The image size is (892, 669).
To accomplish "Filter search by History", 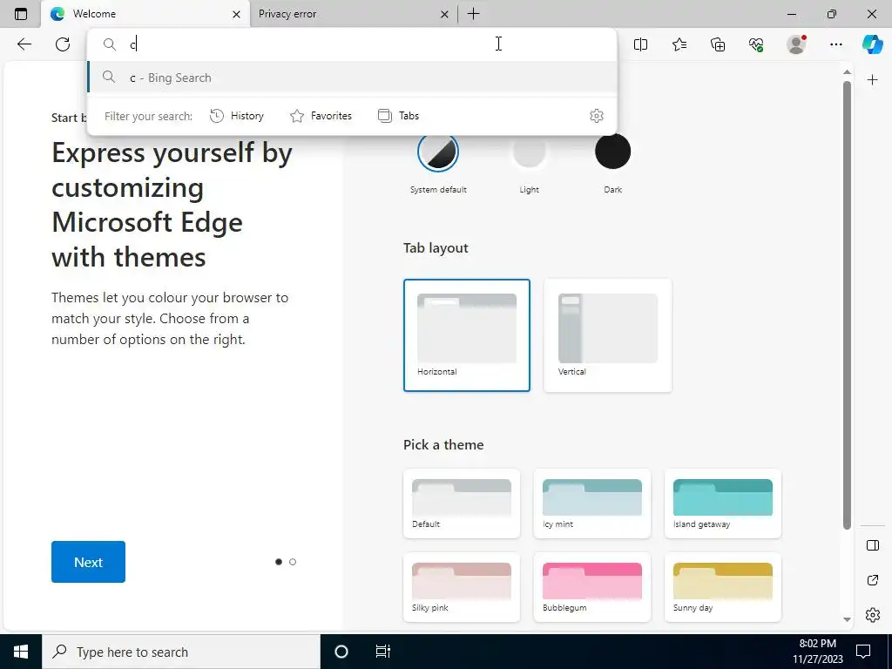I will [237, 116].
